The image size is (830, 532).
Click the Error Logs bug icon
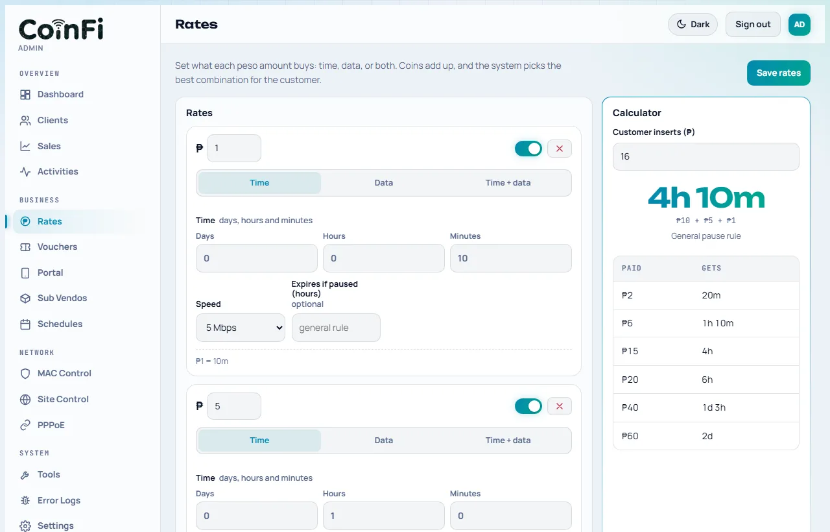(25, 501)
